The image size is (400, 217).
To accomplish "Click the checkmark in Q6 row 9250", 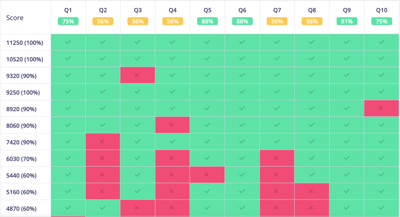I will coord(242,92).
